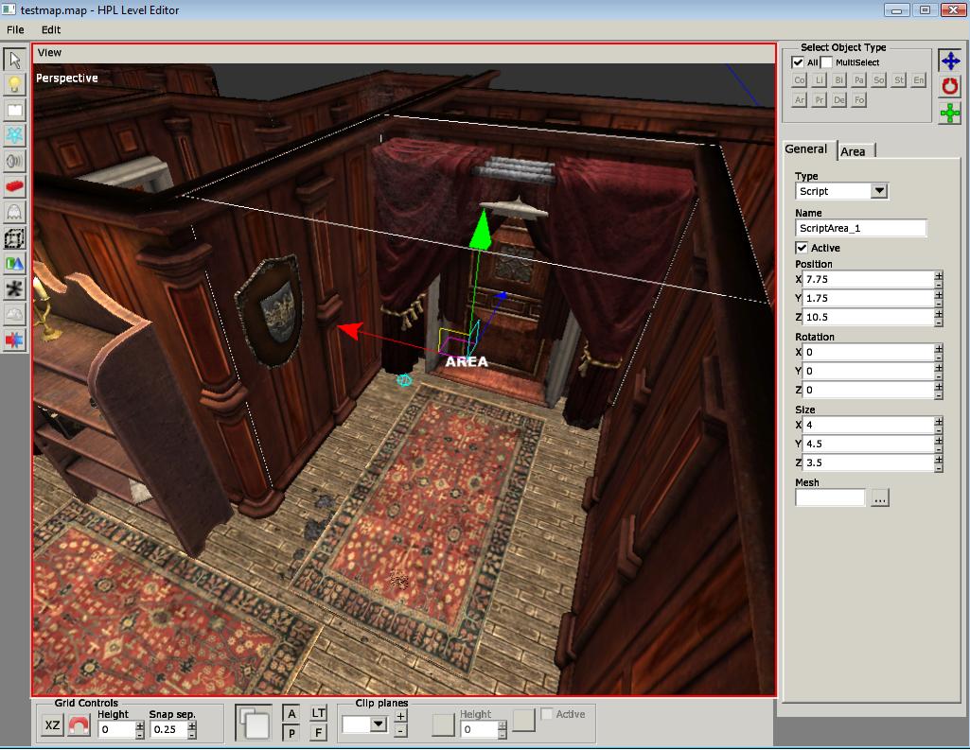The image size is (970, 750).
Task: Uncheck the Active checkbox under Name
Action: (x=802, y=248)
